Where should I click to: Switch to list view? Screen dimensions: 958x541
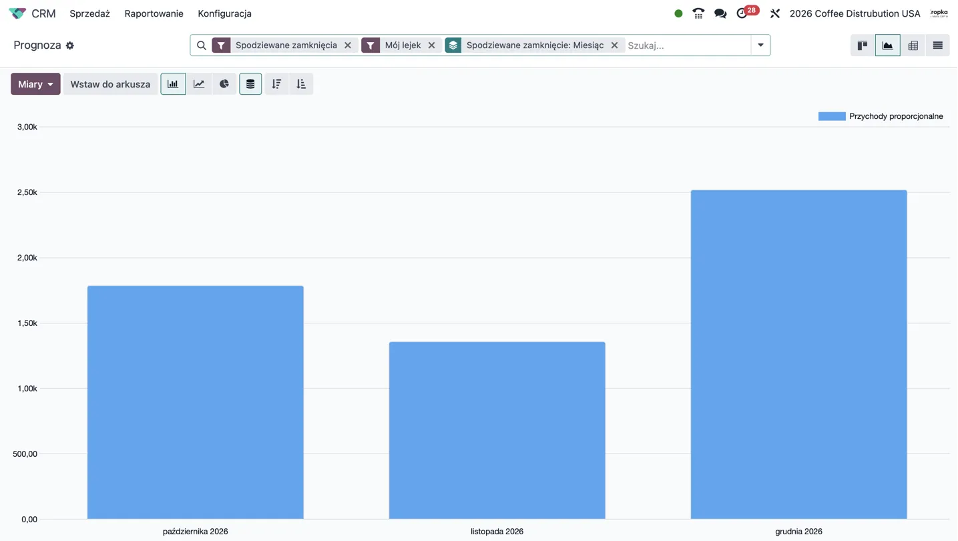(x=937, y=45)
